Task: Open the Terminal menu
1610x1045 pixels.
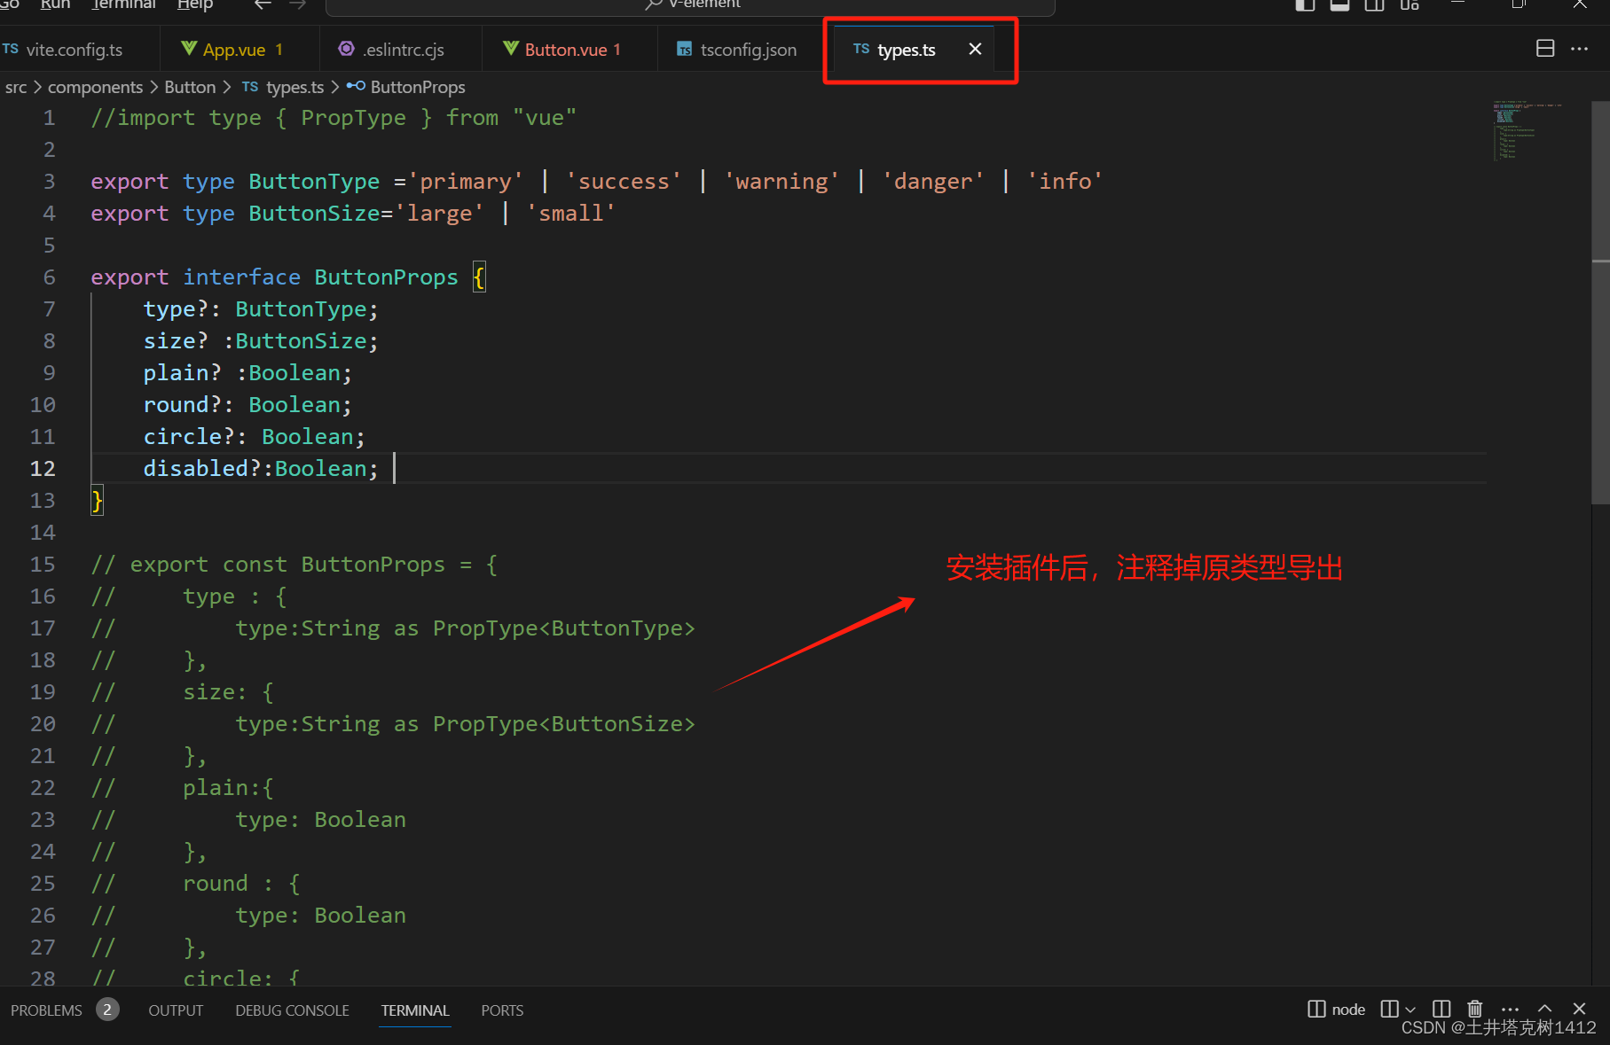Action: click(x=122, y=5)
